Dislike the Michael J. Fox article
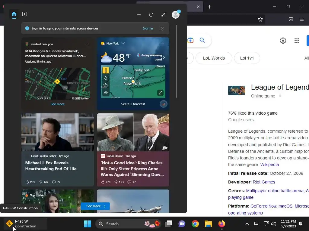The height and width of the screenshot is (231, 309). click(43, 182)
